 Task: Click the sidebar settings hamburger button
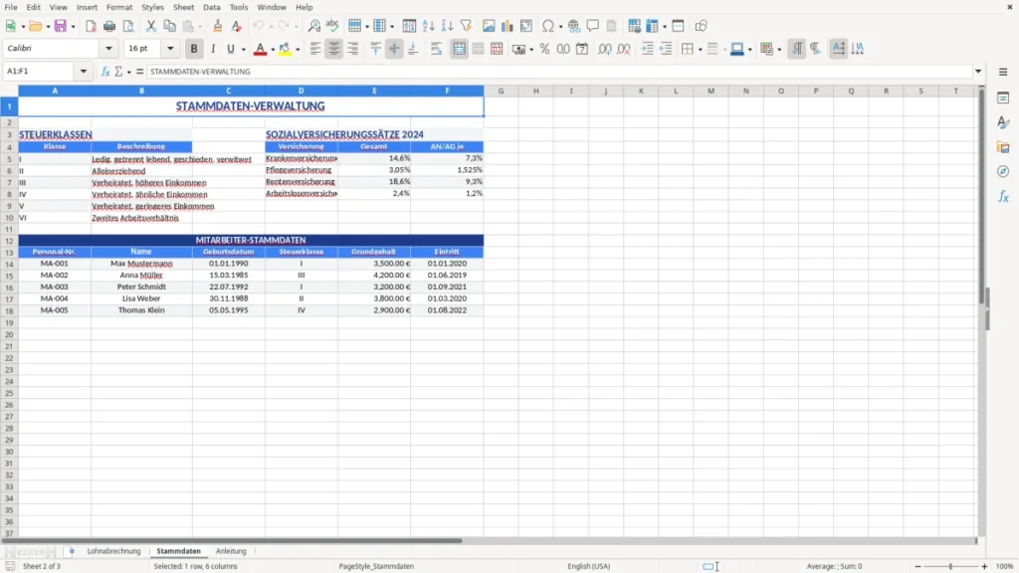[x=1003, y=72]
